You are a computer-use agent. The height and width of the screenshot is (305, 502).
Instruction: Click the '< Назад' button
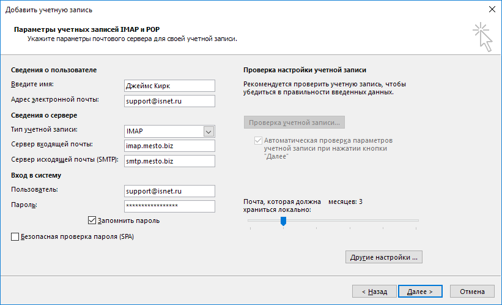click(x=374, y=292)
